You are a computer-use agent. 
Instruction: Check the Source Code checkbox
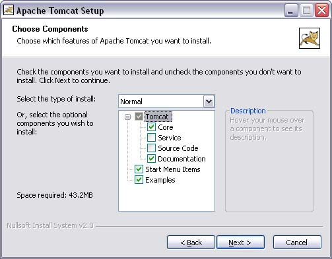(x=151, y=148)
